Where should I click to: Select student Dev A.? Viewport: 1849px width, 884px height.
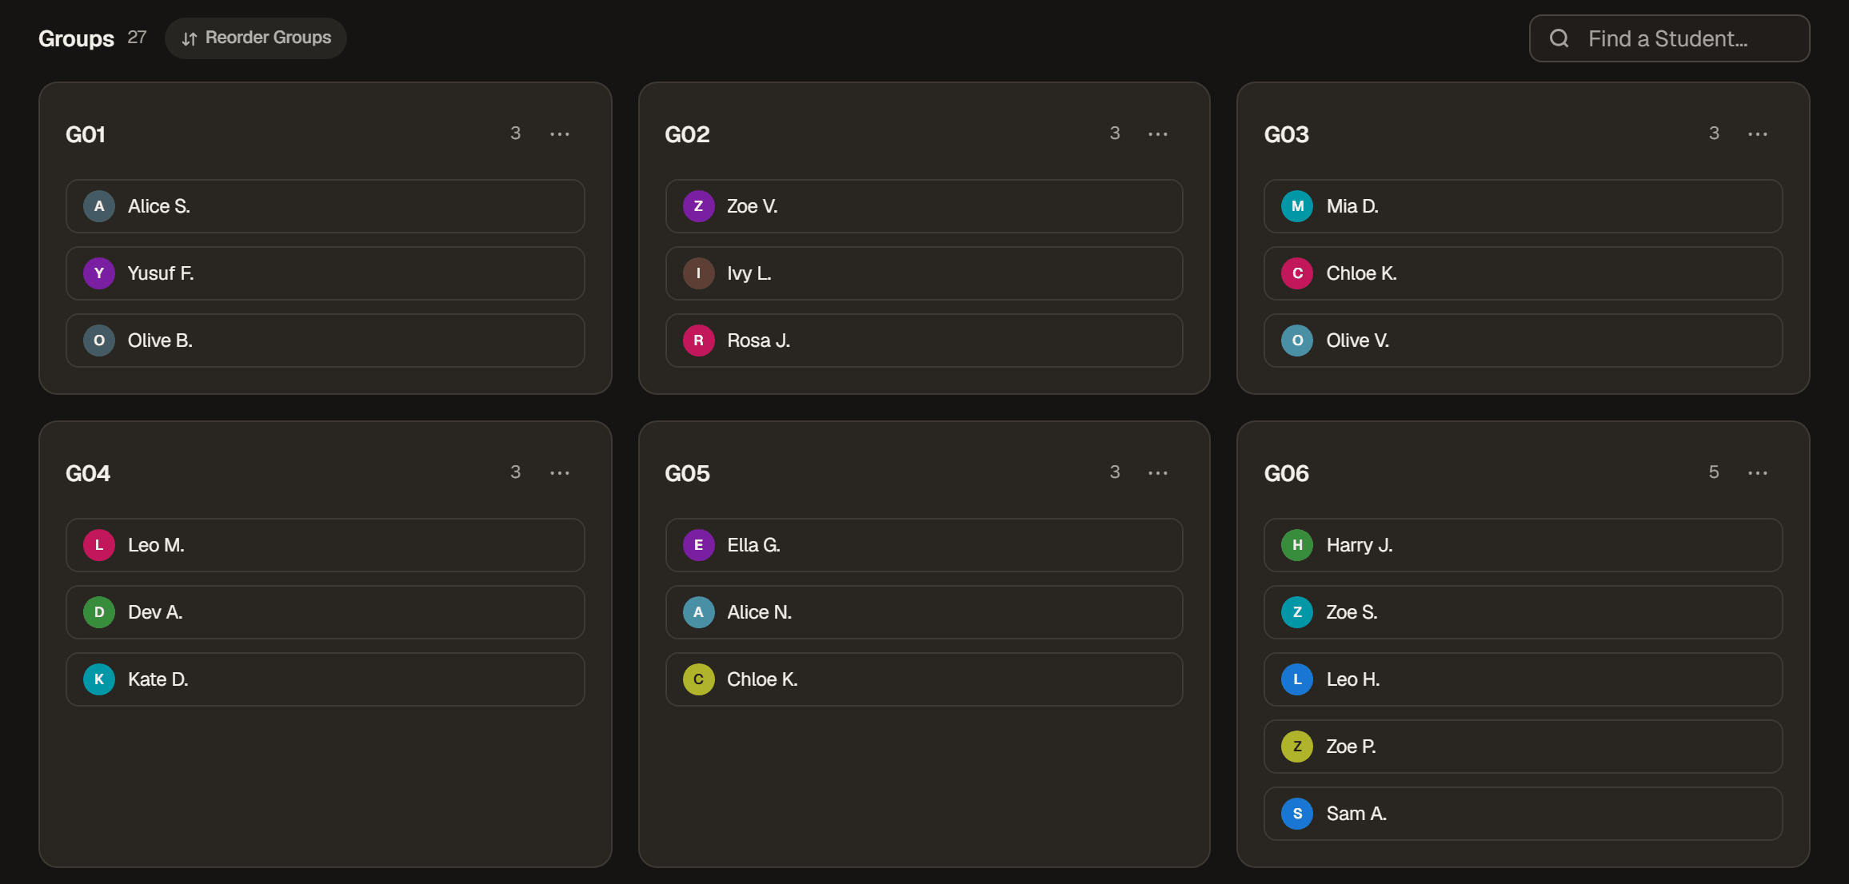(x=325, y=612)
